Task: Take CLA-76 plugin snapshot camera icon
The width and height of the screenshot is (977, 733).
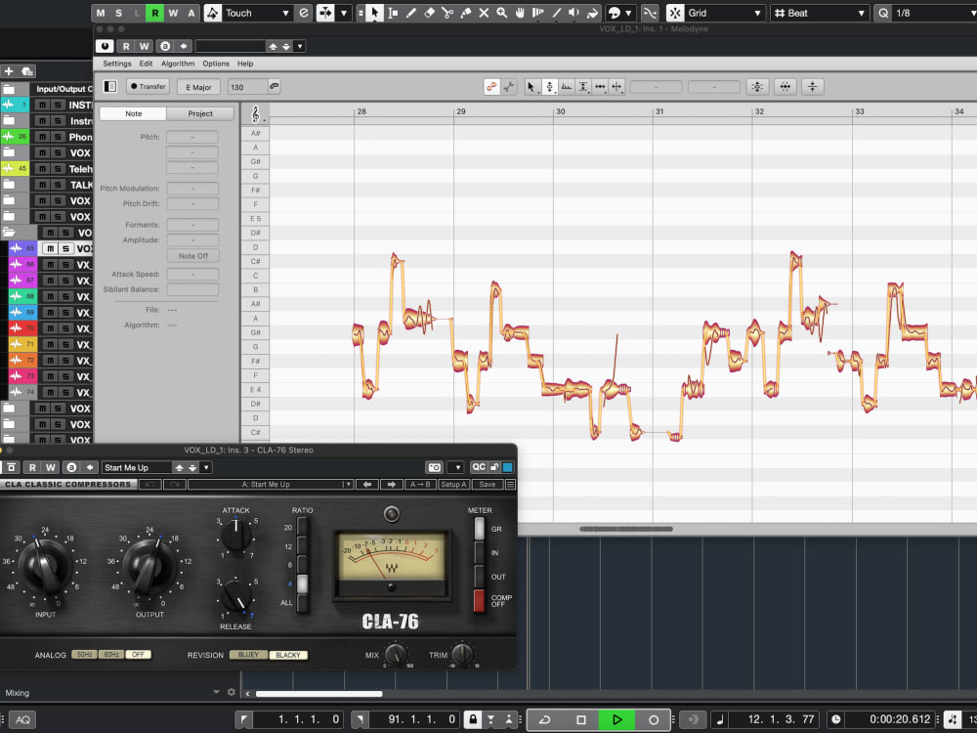Action: click(x=435, y=467)
